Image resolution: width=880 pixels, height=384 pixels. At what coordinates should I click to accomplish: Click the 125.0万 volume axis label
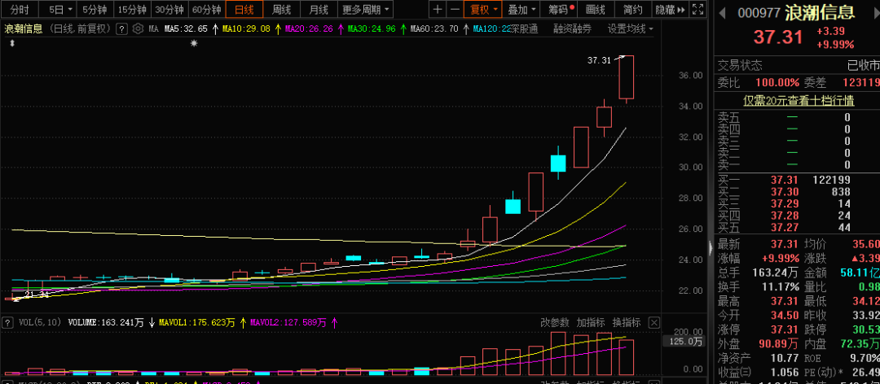[683, 342]
